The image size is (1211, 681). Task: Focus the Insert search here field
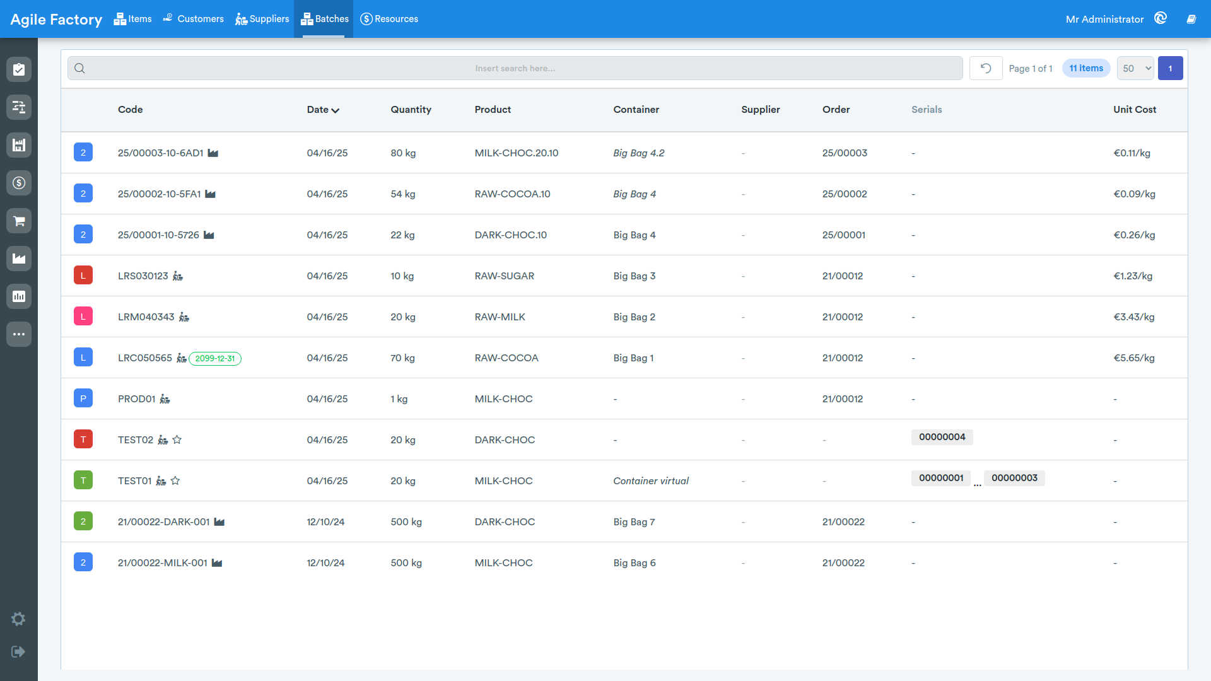coord(515,68)
